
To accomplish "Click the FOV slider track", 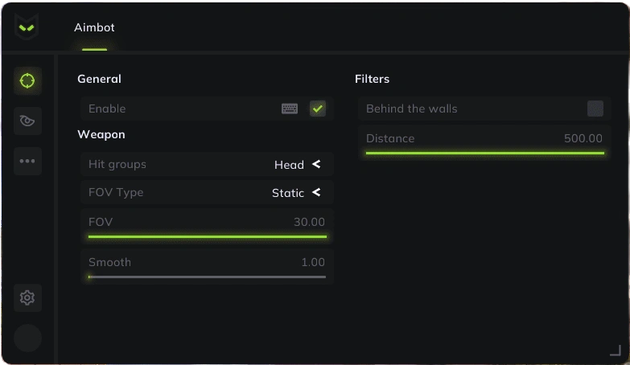I will point(208,237).
